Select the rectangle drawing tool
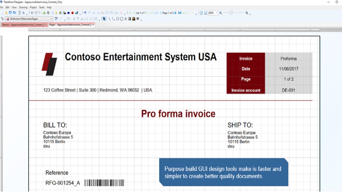 click(117, 19)
